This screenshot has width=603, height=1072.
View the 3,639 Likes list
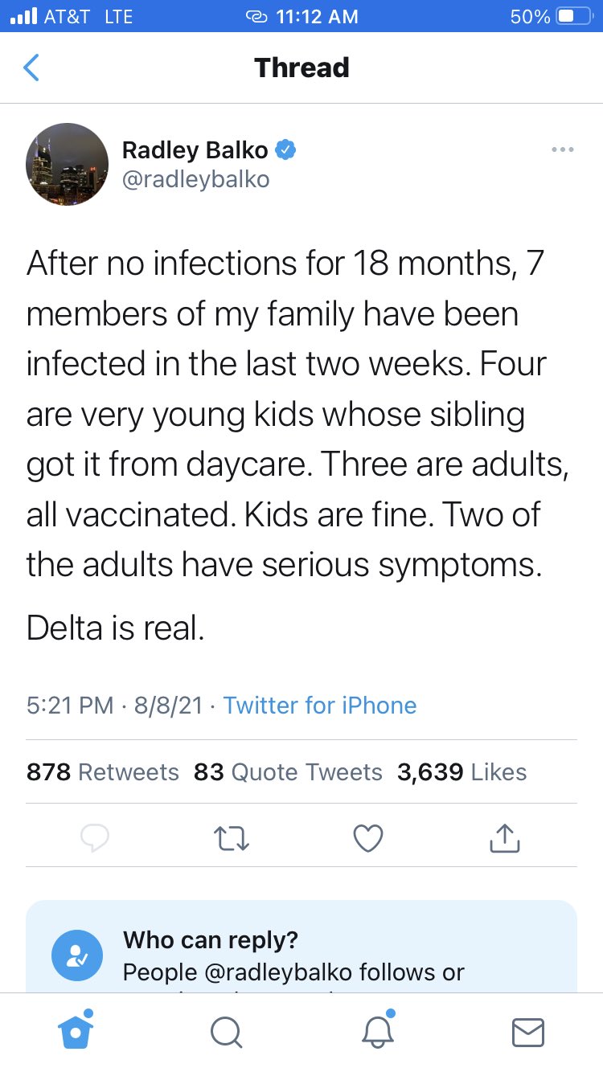point(461,772)
